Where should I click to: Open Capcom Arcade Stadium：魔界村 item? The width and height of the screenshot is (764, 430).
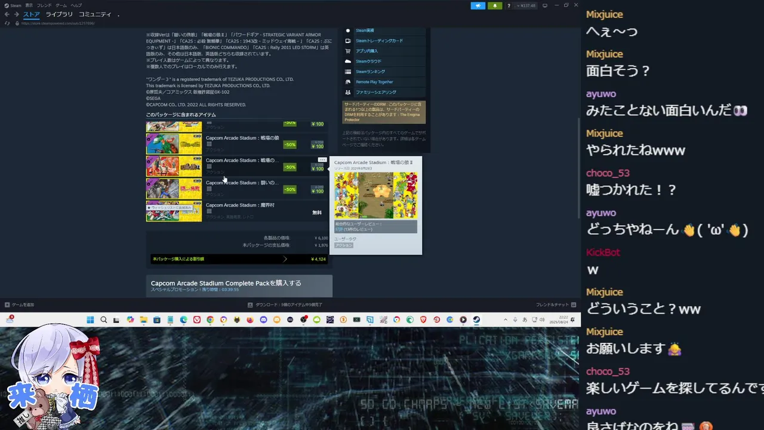point(240,205)
